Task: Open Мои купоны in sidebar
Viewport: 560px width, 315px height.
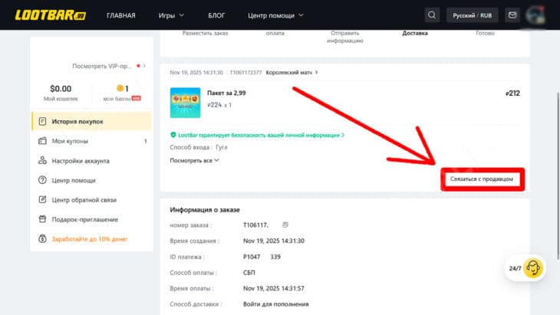Action: tap(69, 141)
